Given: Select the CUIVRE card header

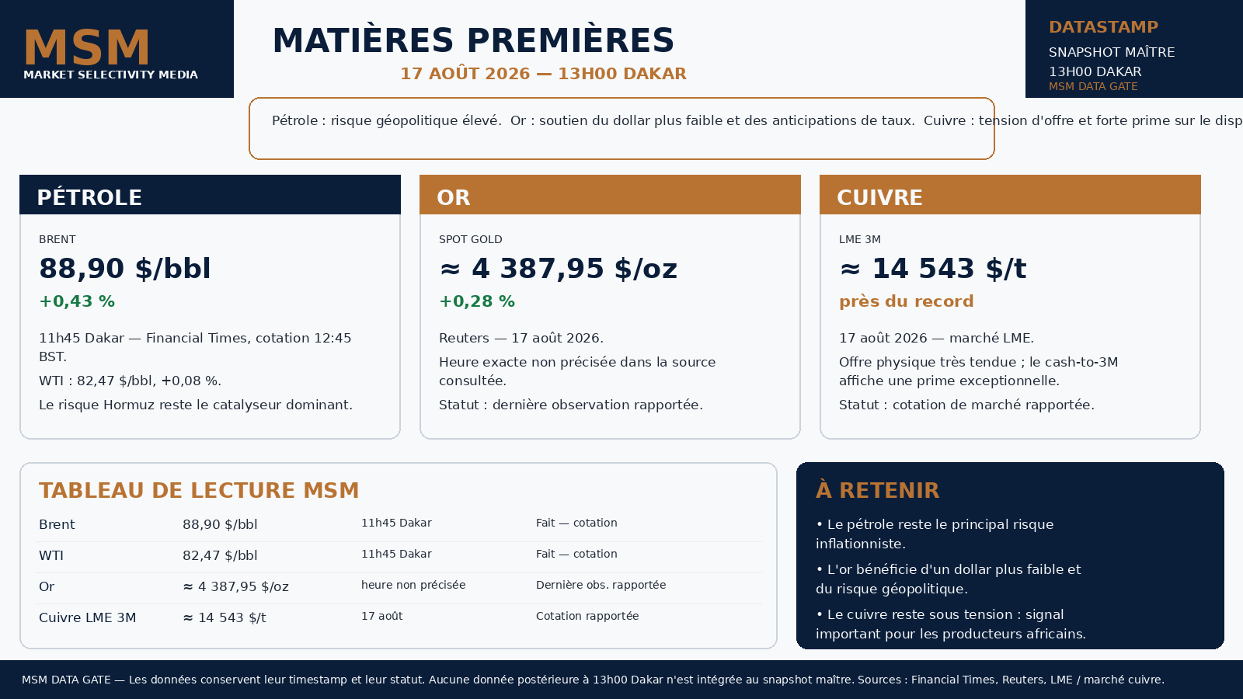Looking at the screenshot, I should pos(1010,195).
